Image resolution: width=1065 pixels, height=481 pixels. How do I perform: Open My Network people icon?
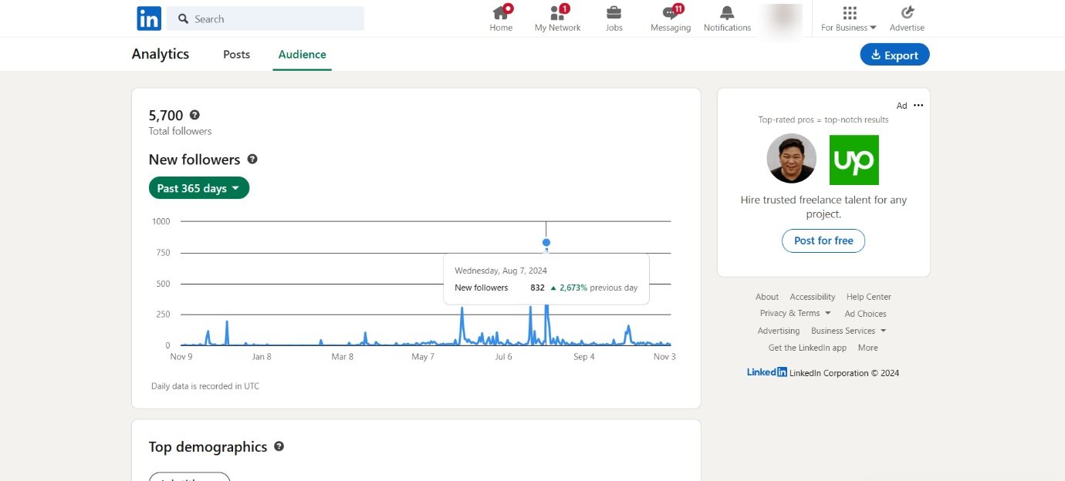point(557,13)
